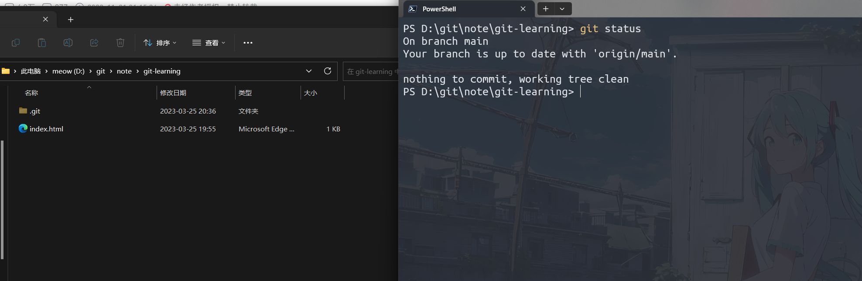Click the delete trash can icon

pos(120,43)
